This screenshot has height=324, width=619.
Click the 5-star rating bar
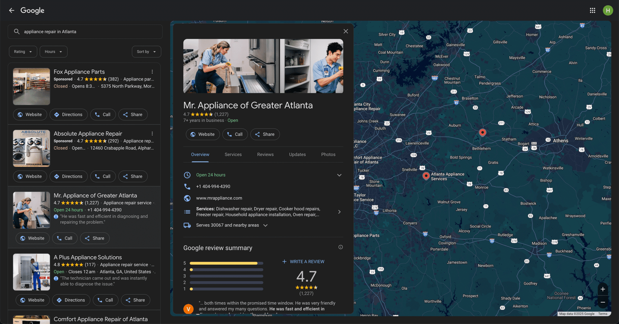point(226,263)
